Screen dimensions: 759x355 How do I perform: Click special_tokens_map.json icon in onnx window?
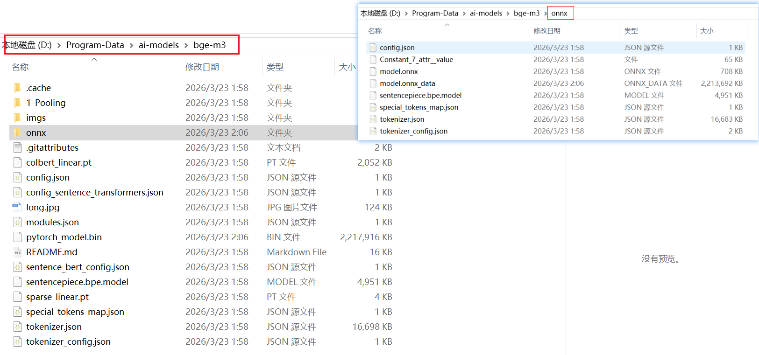(373, 107)
